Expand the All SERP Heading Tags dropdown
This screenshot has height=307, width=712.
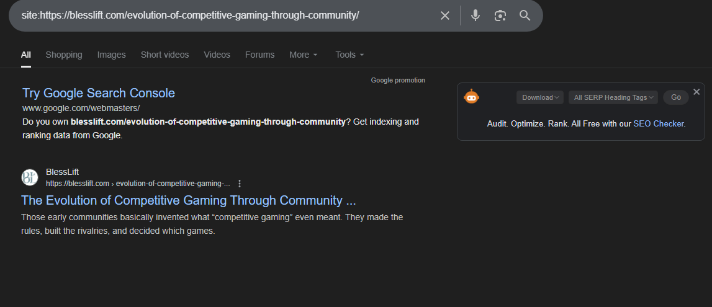point(613,97)
